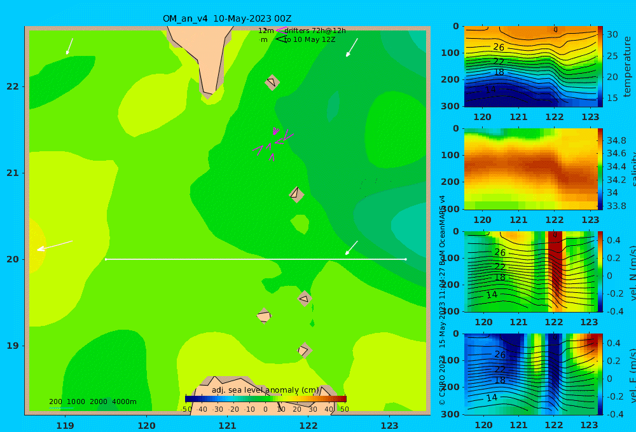Click the 26 contour label in temperature panel
The height and width of the screenshot is (432, 636).
click(x=499, y=48)
